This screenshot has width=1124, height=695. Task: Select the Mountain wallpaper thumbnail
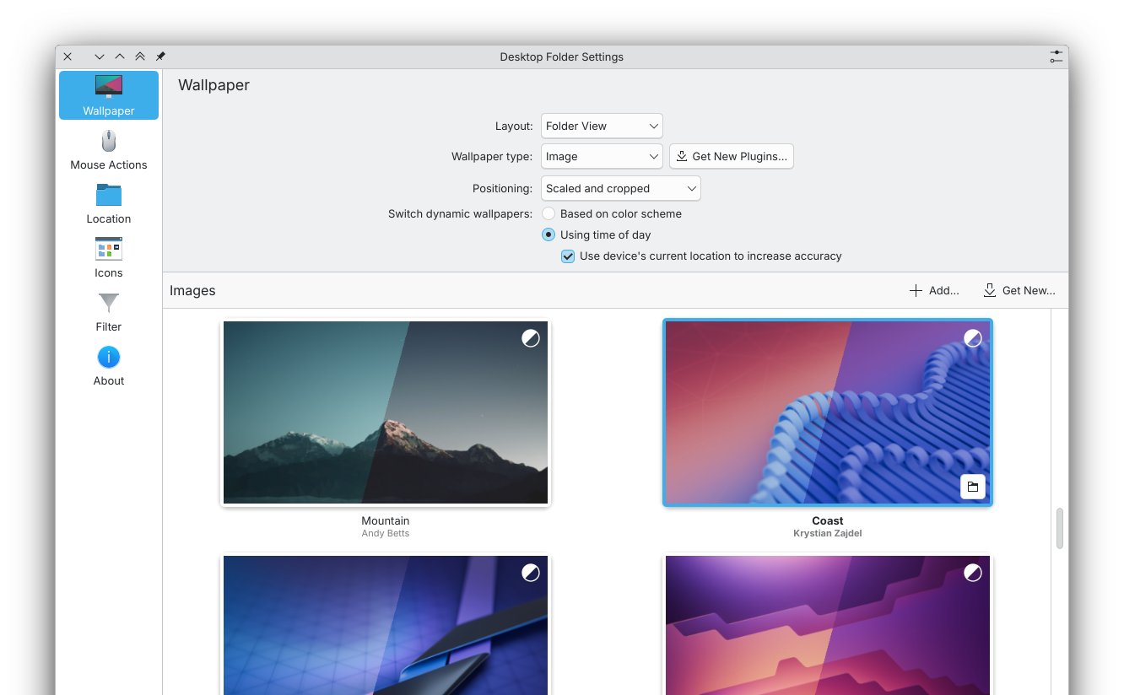[386, 412]
